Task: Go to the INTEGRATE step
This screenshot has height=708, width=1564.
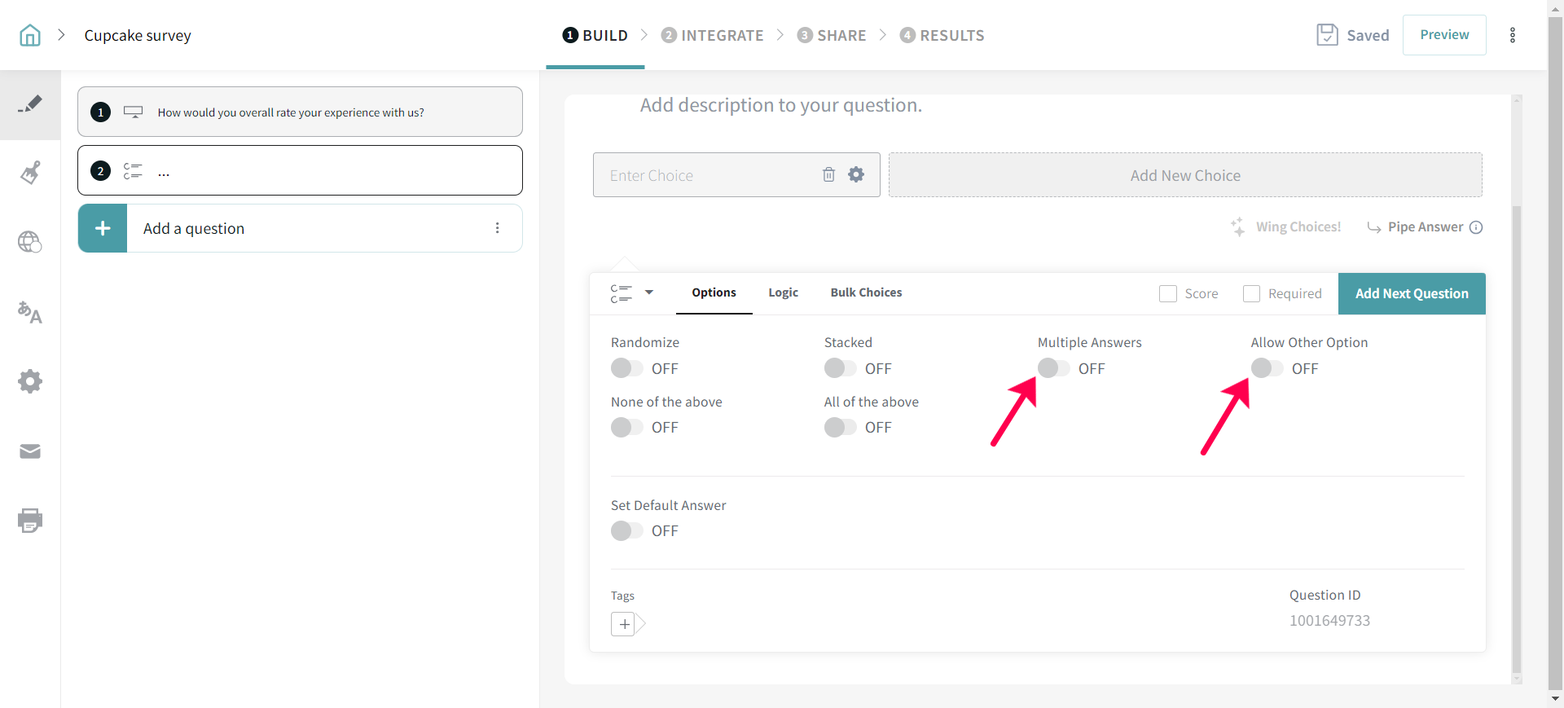Action: click(712, 35)
